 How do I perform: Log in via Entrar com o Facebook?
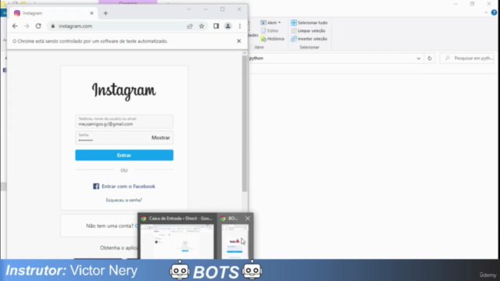pyautogui.click(x=124, y=187)
